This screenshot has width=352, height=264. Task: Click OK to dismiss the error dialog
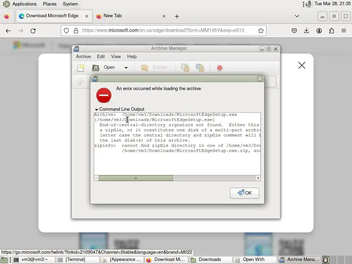[244, 193]
